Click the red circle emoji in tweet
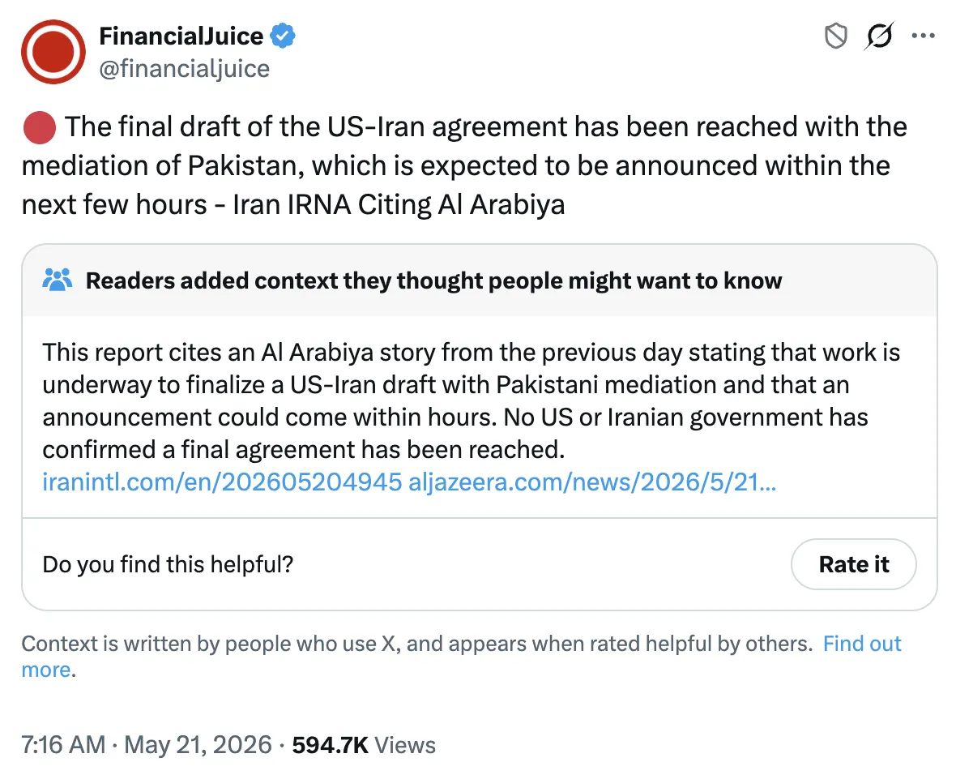This screenshot has width=956, height=775. click(x=40, y=127)
